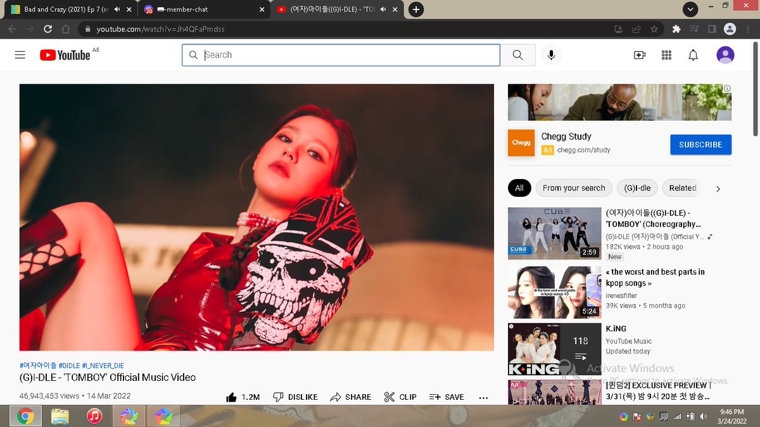This screenshot has width=760, height=427.
Task: Open the YouTube hamburger guide menu
Action: coord(20,55)
